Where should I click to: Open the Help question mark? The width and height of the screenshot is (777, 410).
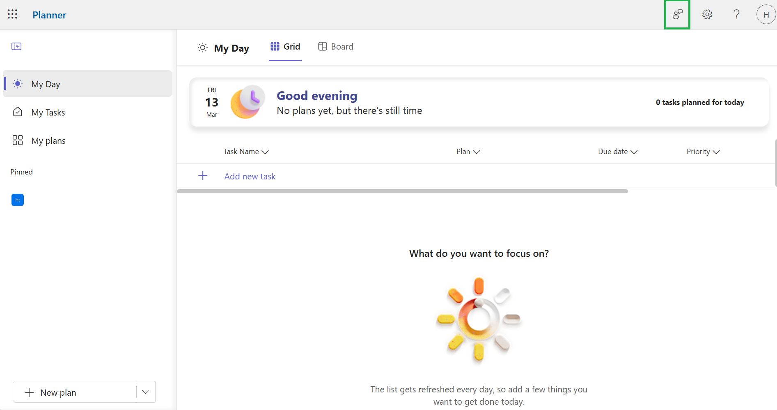click(x=736, y=15)
